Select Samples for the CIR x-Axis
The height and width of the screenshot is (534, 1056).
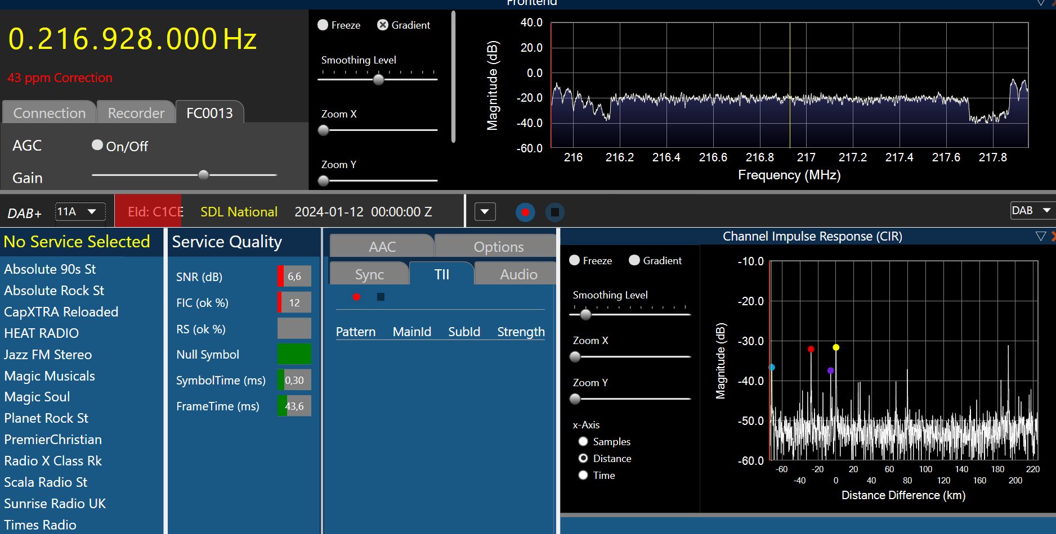583,442
